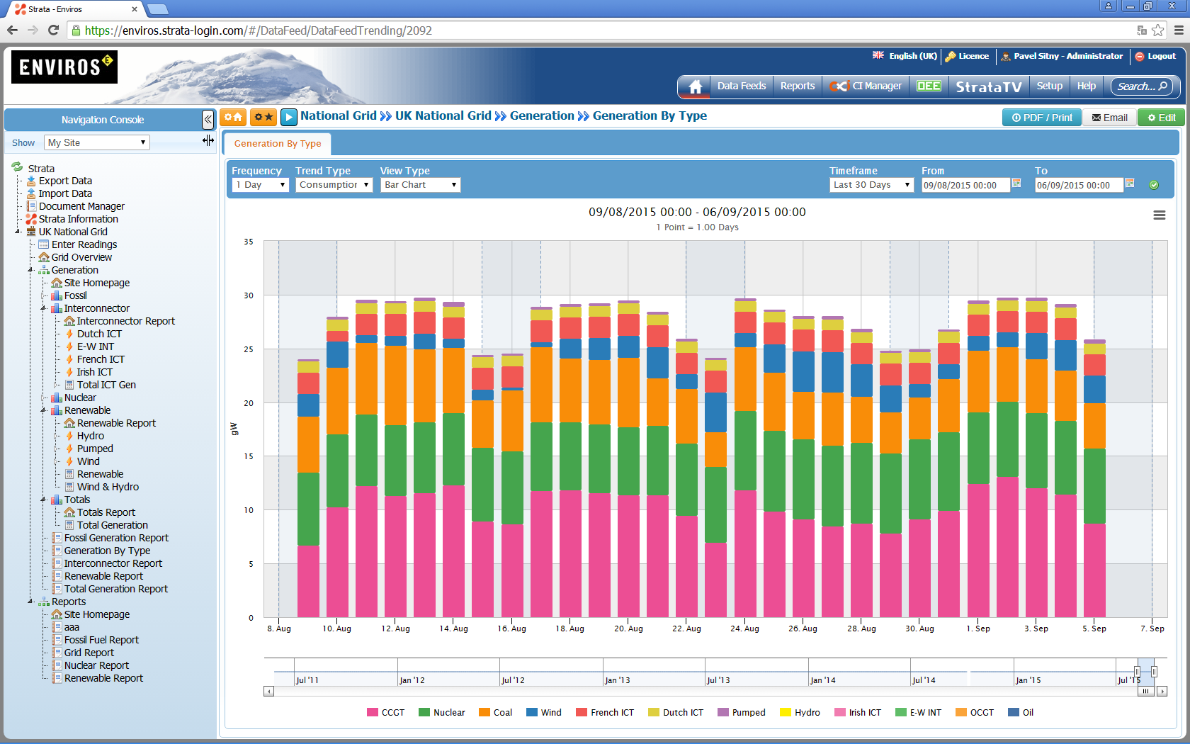Click the green apply checkmark icon
This screenshot has width=1190, height=744.
[x=1154, y=185]
